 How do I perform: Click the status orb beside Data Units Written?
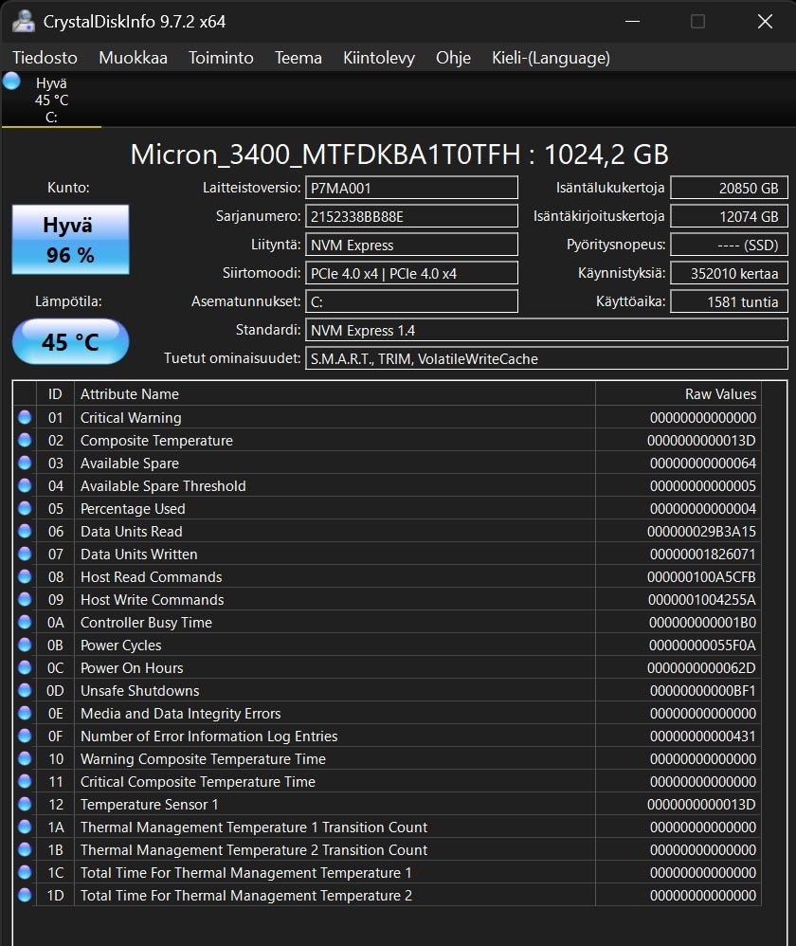click(25, 555)
